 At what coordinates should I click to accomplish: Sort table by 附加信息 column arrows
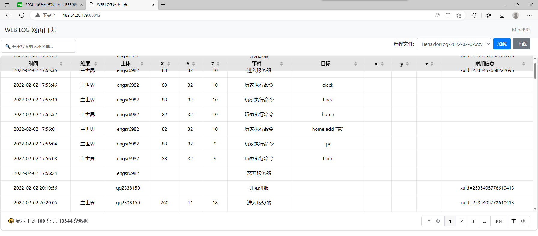[x=524, y=64]
